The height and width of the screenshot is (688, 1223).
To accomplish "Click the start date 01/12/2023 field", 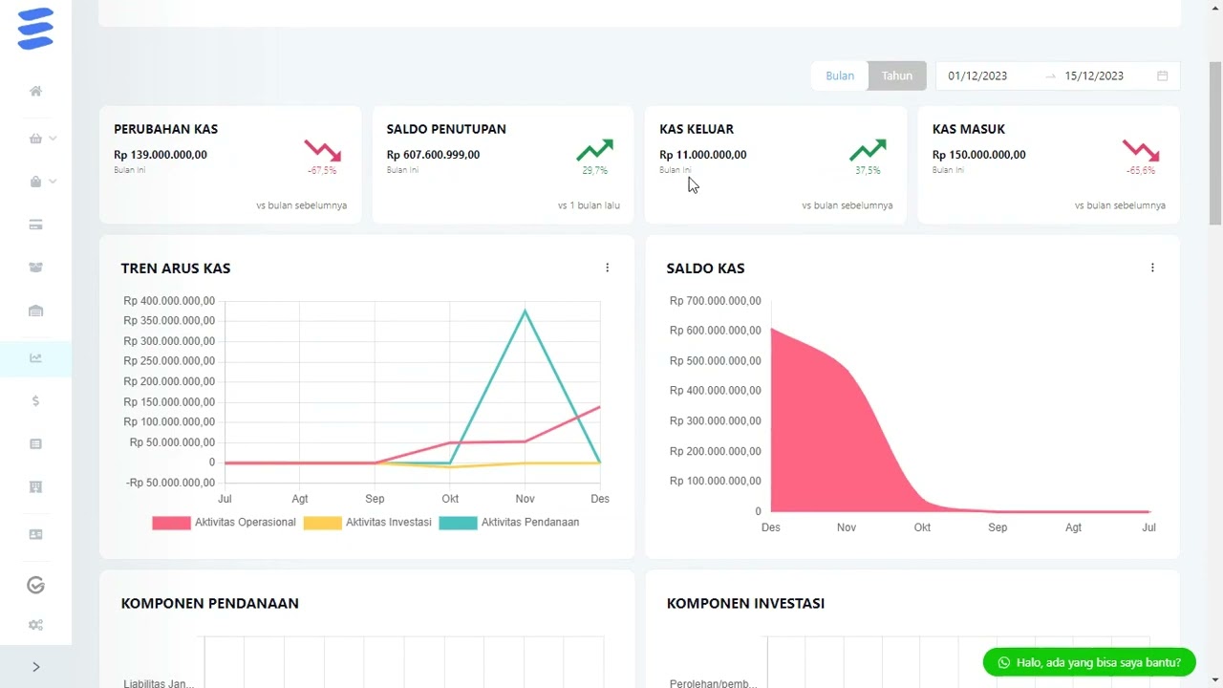I will tap(977, 75).
